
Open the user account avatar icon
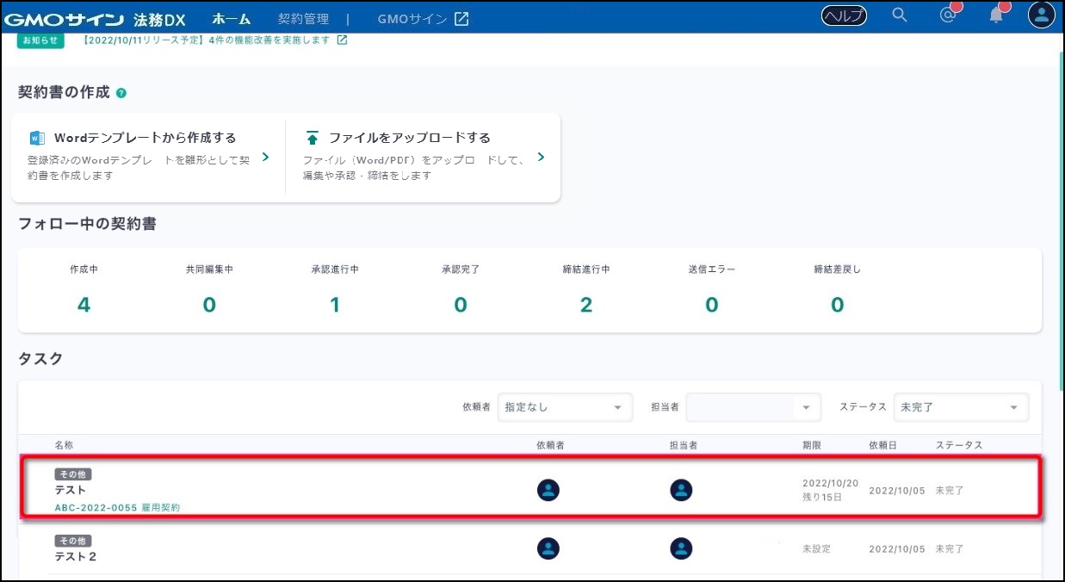click(x=1041, y=15)
